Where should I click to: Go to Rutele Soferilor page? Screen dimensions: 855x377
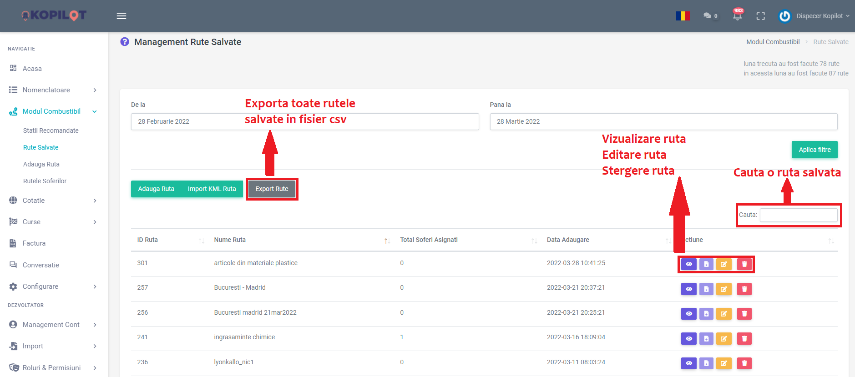(45, 181)
